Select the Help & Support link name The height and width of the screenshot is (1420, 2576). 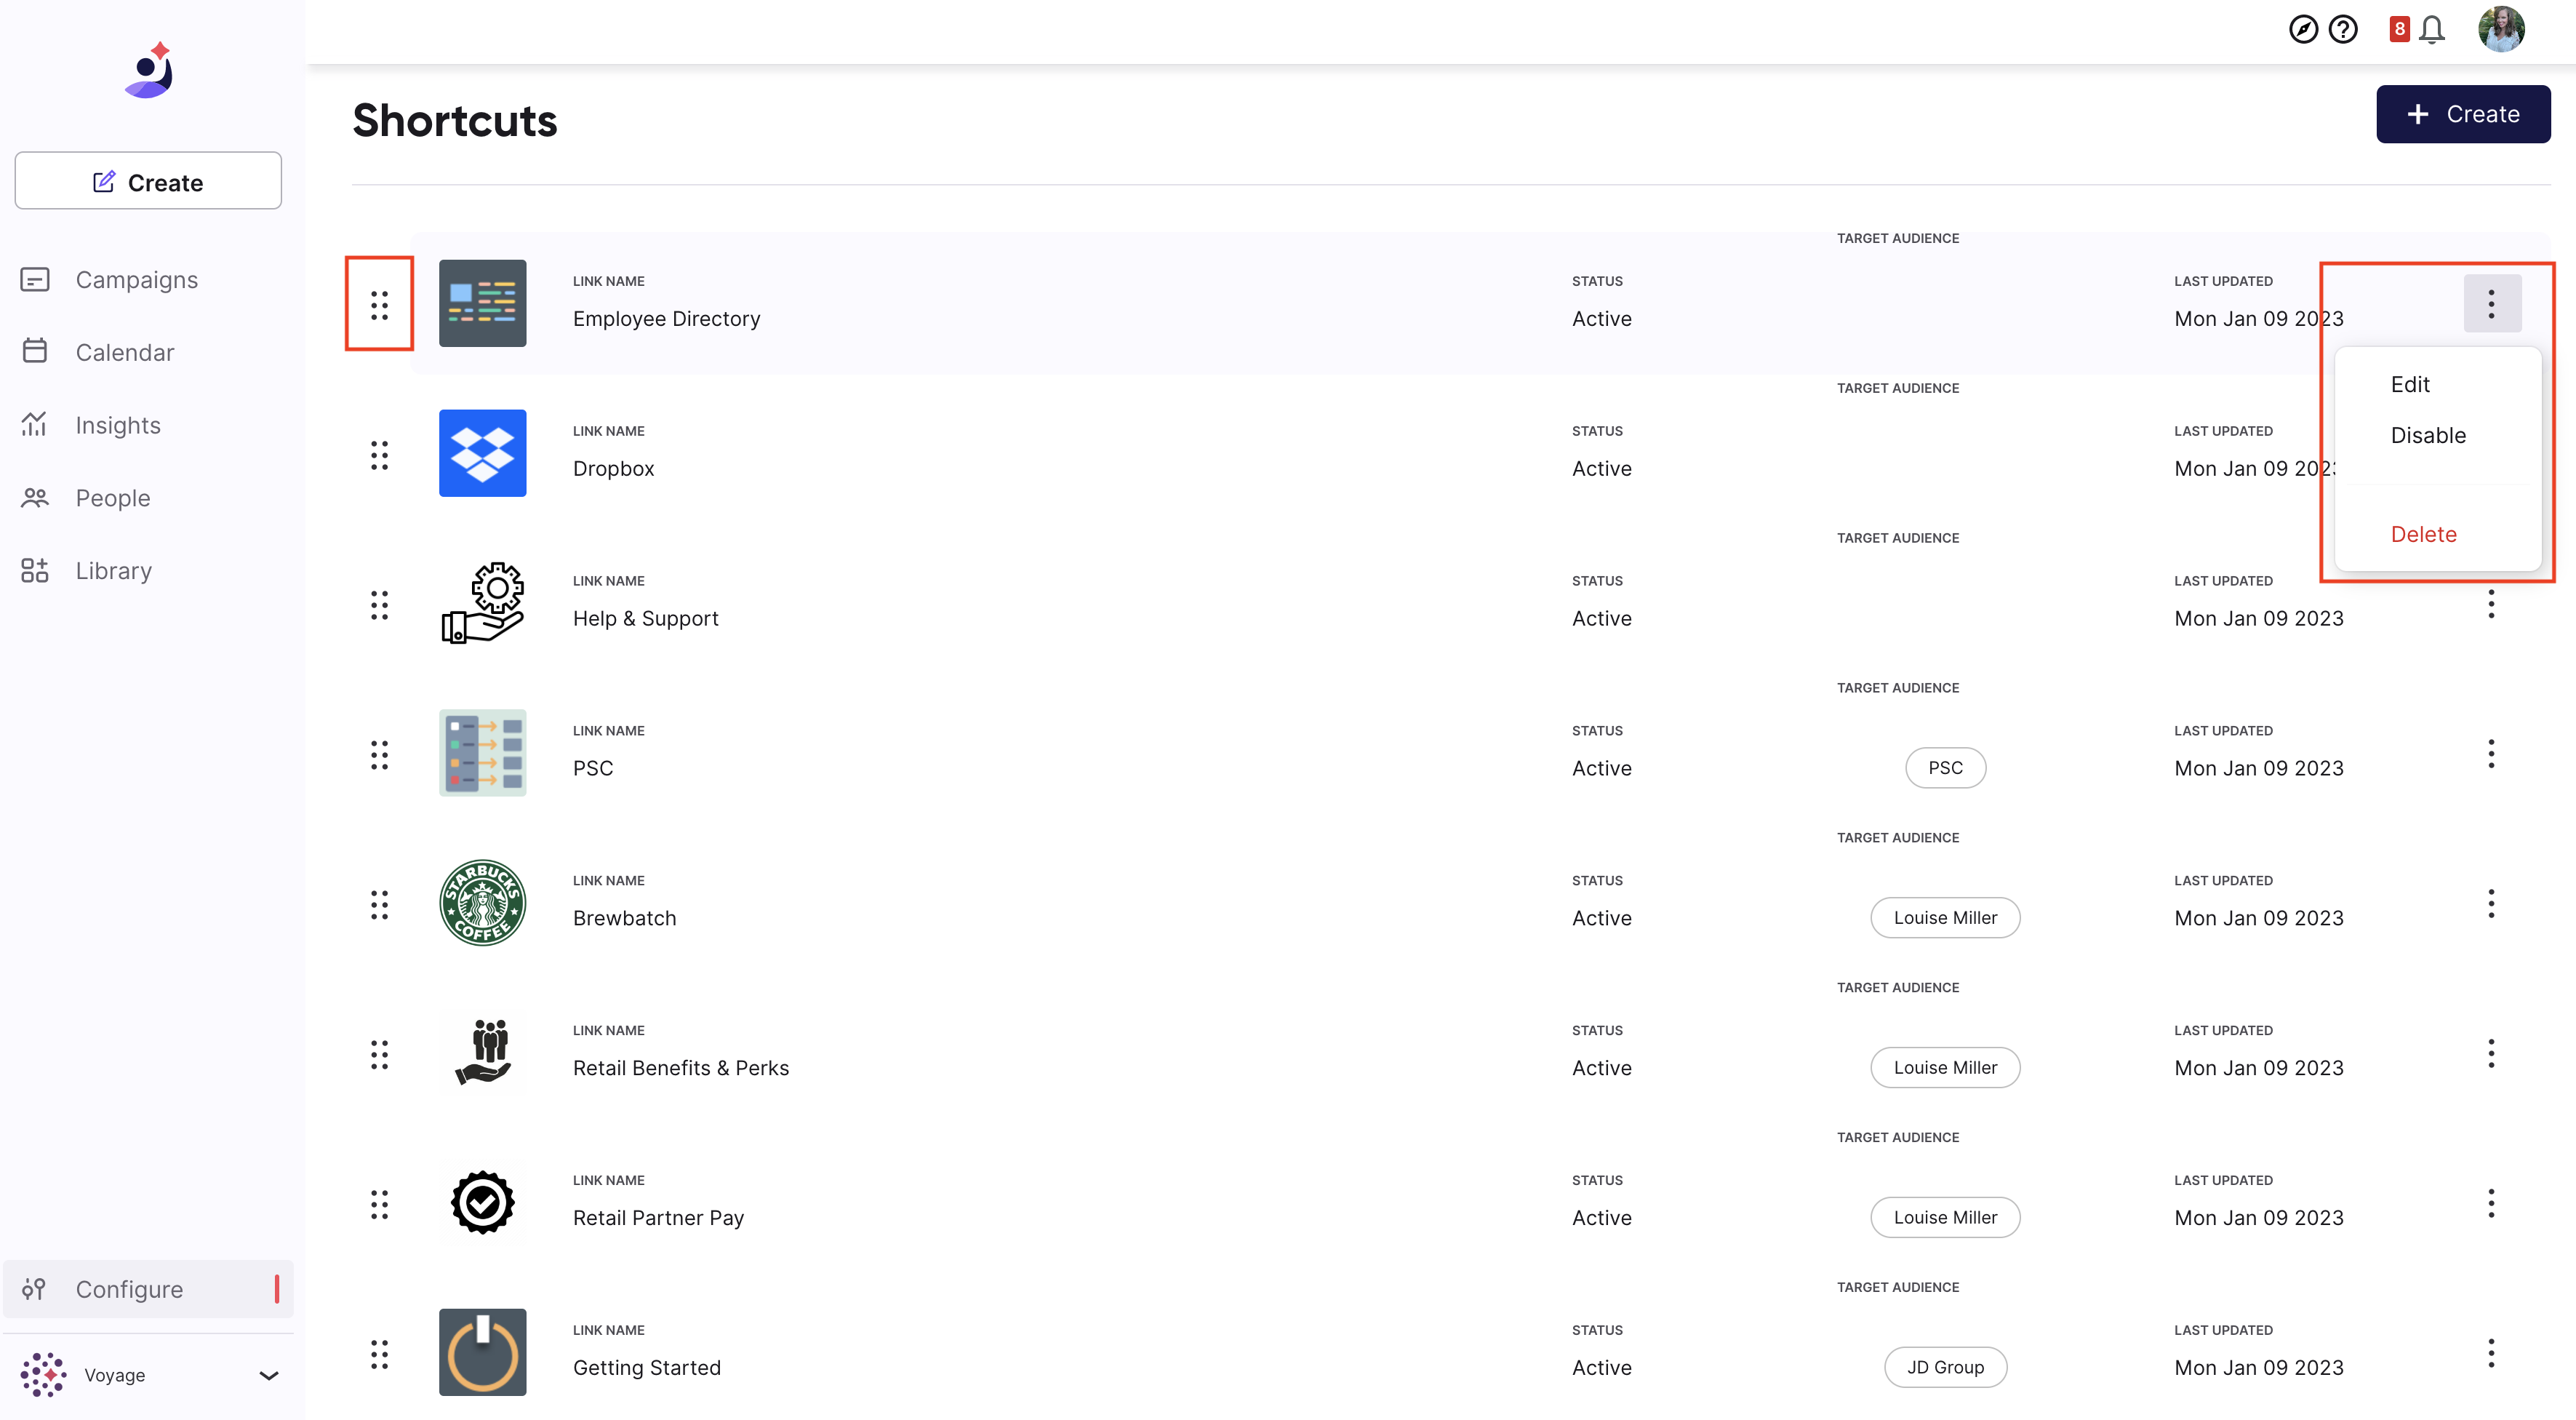pyautogui.click(x=645, y=619)
